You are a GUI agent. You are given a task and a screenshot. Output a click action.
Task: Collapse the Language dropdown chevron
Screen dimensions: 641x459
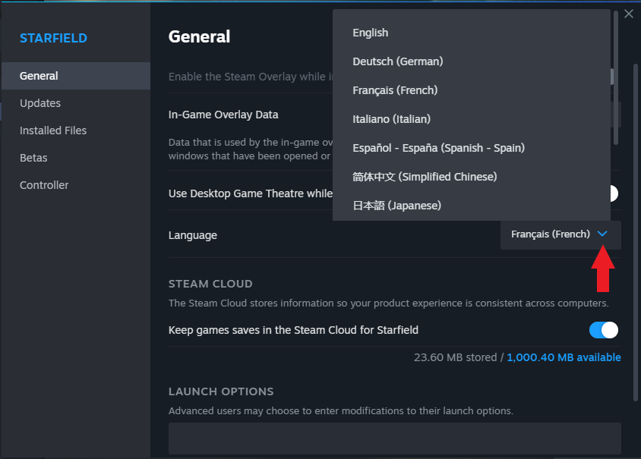[604, 234]
